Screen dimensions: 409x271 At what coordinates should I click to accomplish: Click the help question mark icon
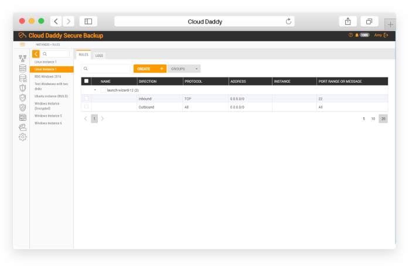click(351, 35)
